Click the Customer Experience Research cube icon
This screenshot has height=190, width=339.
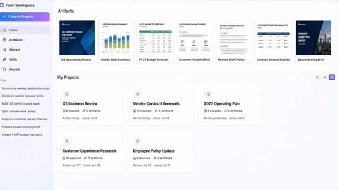point(67,141)
